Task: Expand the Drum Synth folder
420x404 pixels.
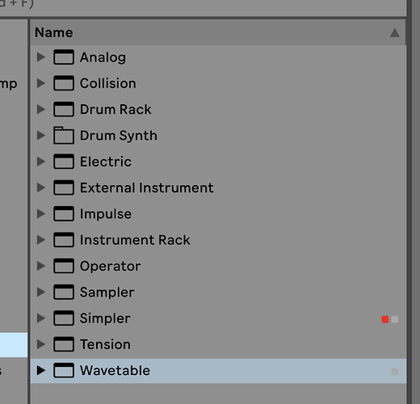Action: (41, 135)
